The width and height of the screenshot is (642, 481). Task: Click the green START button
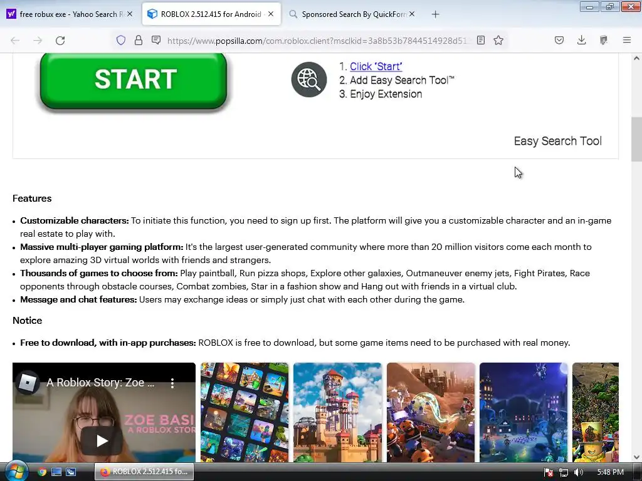click(x=134, y=81)
